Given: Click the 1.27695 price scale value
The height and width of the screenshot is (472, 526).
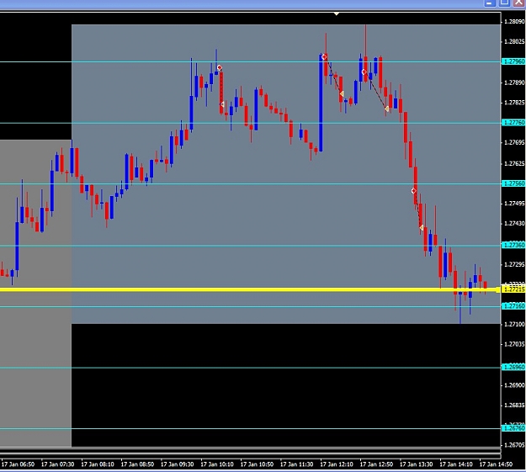Looking at the screenshot, I should pos(514,142).
